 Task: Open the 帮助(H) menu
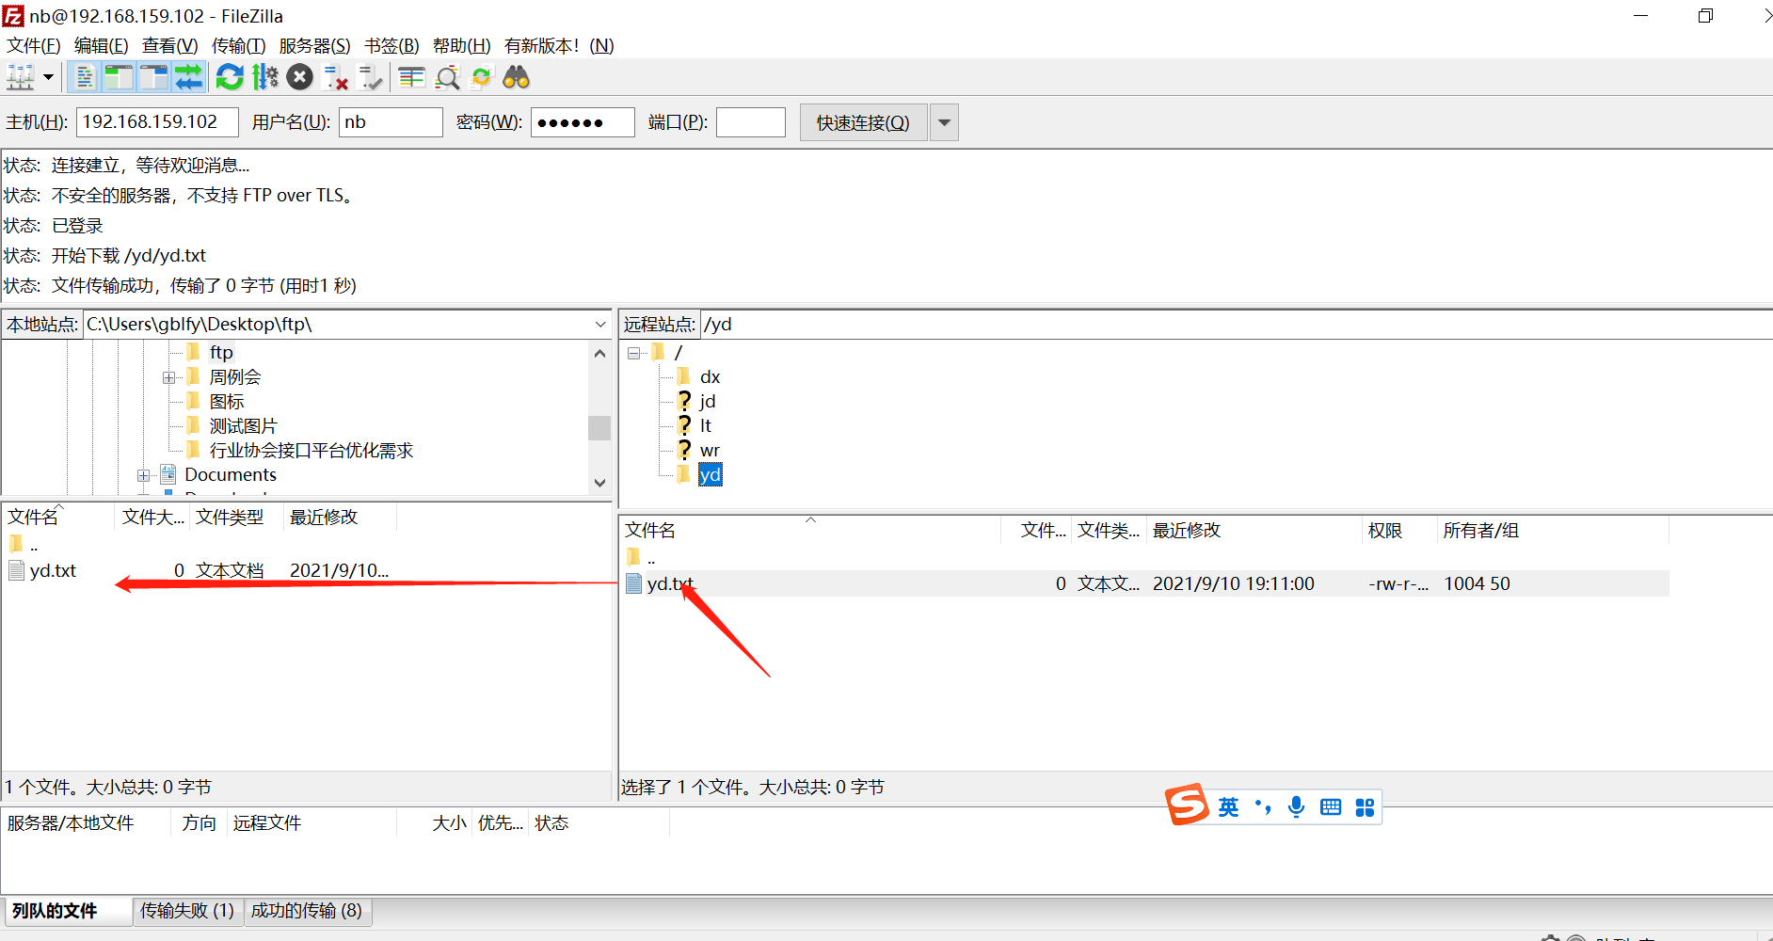(x=461, y=46)
